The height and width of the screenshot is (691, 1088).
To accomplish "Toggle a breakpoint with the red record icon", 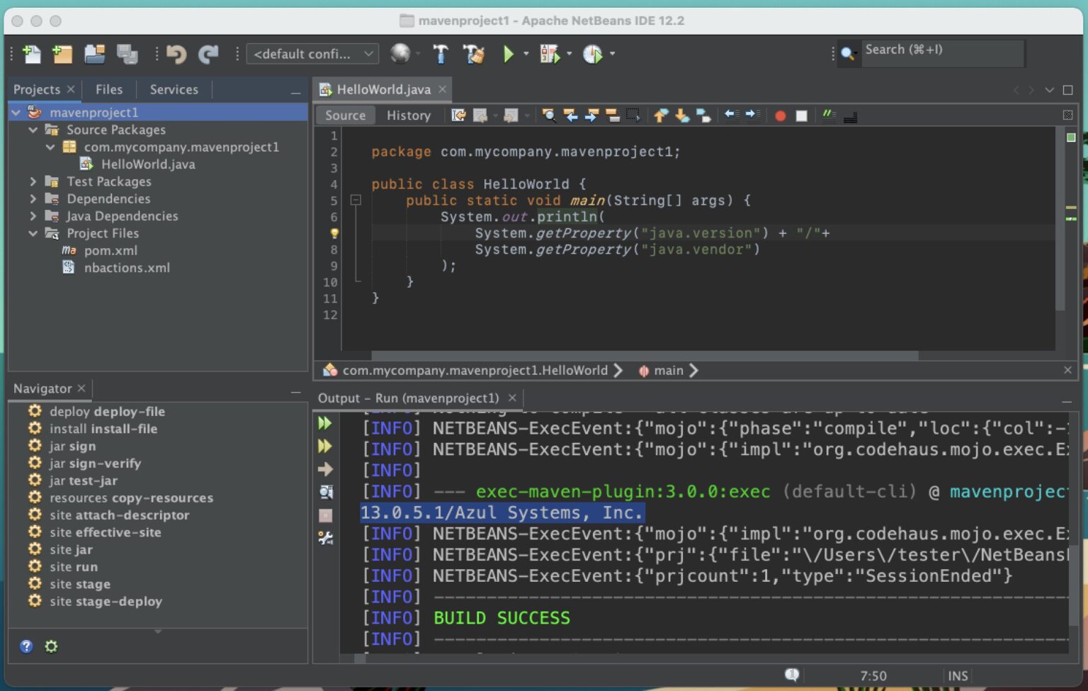I will coord(779,116).
